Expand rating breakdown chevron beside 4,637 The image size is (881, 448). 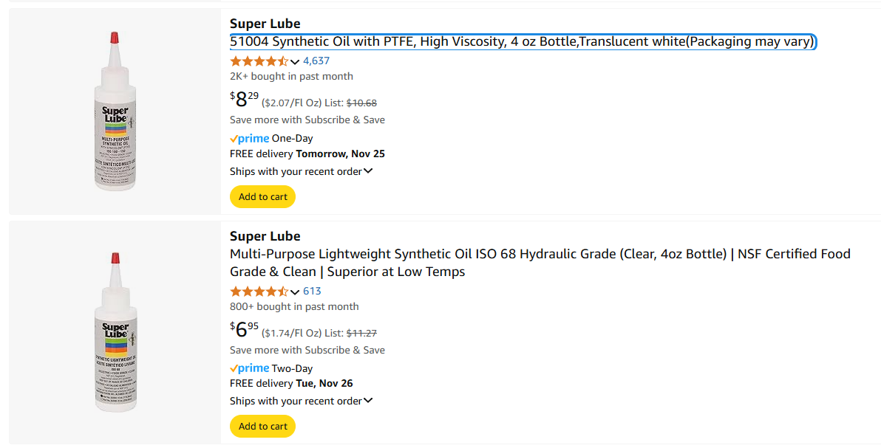(x=295, y=62)
